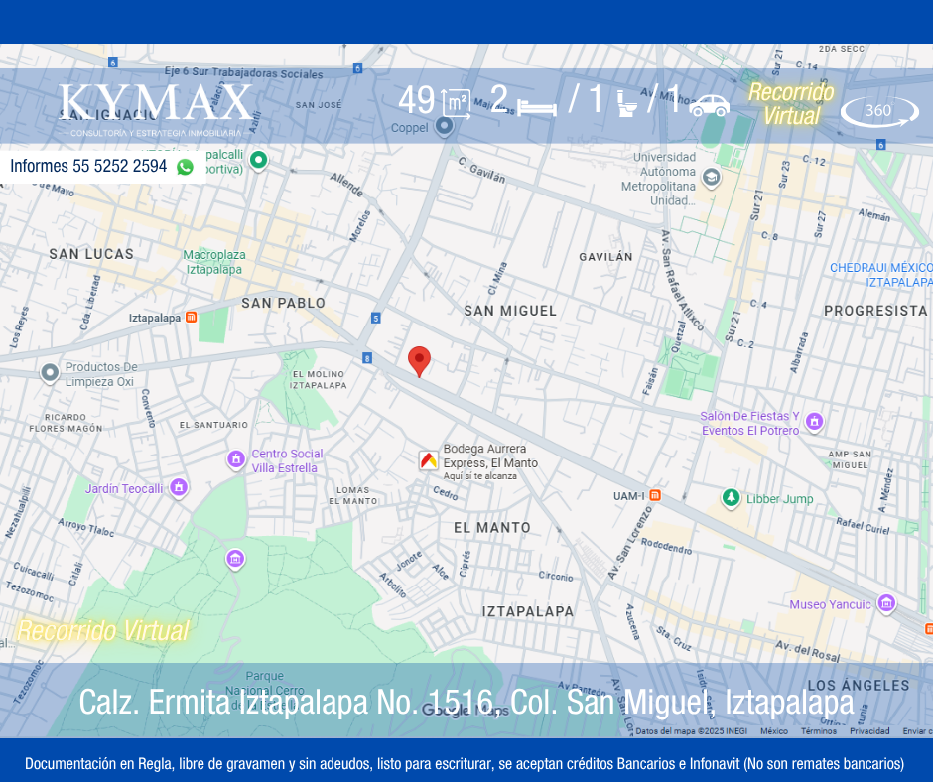Screen dimensions: 933x782
Task: Open the 360 virtual tour icon
Action: tap(878, 111)
